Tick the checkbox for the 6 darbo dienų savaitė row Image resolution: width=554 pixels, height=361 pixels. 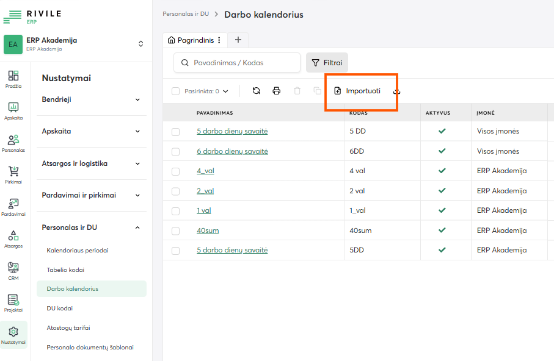click(175, 152)
